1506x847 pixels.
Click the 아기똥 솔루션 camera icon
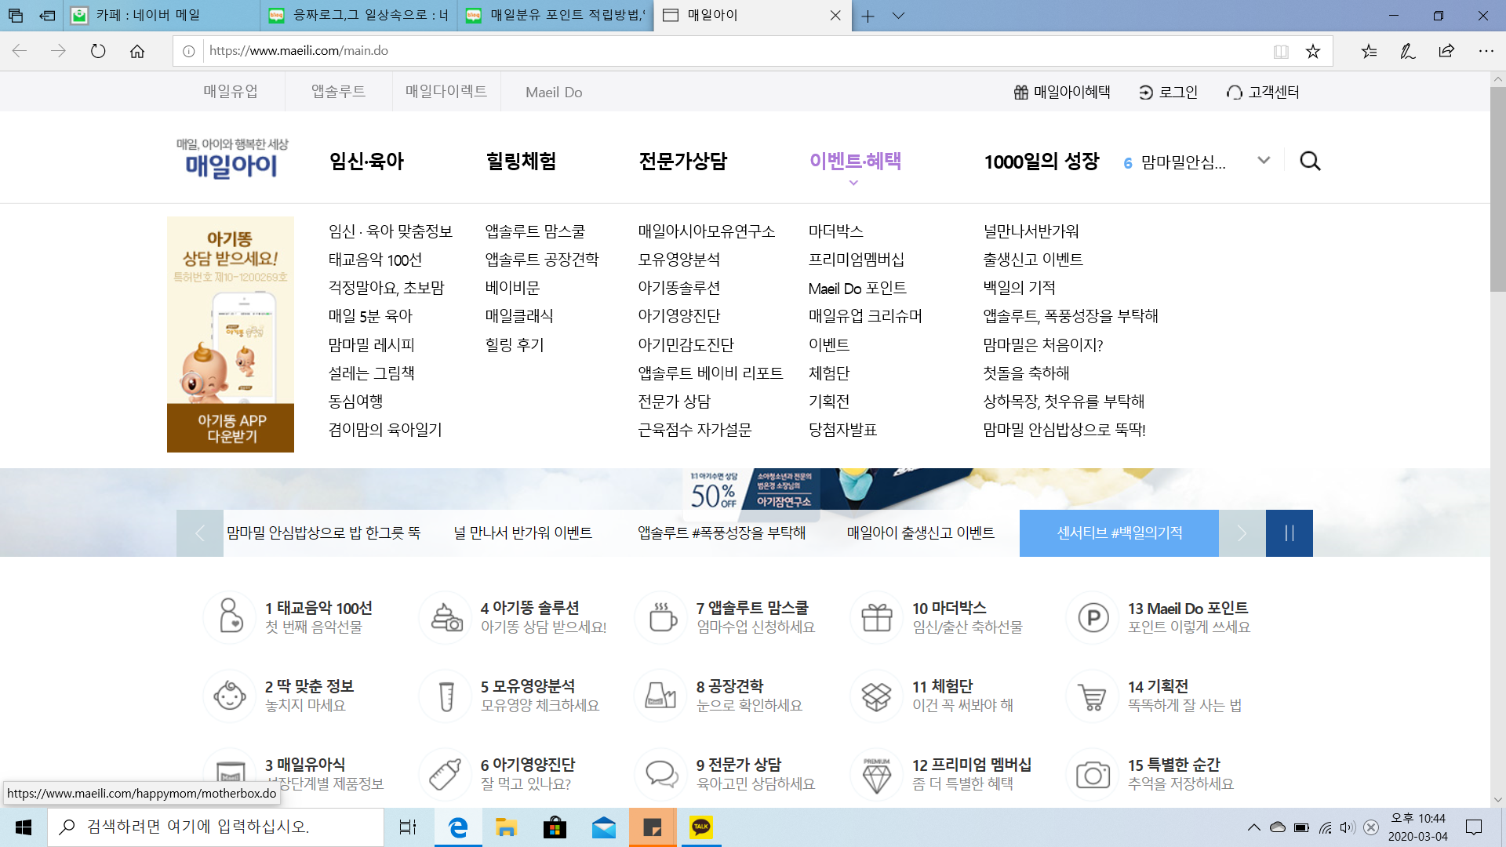(x=446, y=616)
